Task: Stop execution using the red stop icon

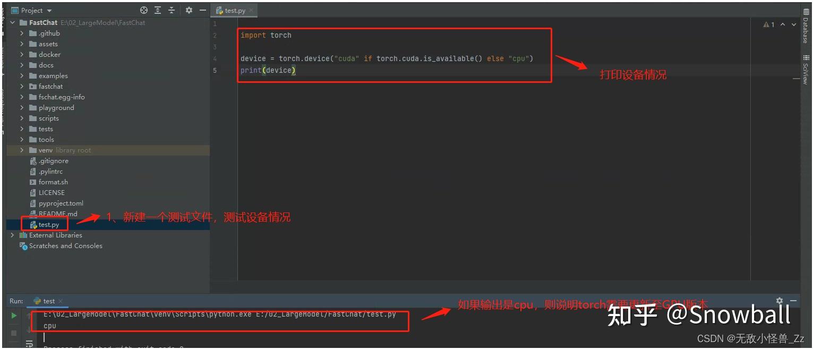Action: point(14,334)
